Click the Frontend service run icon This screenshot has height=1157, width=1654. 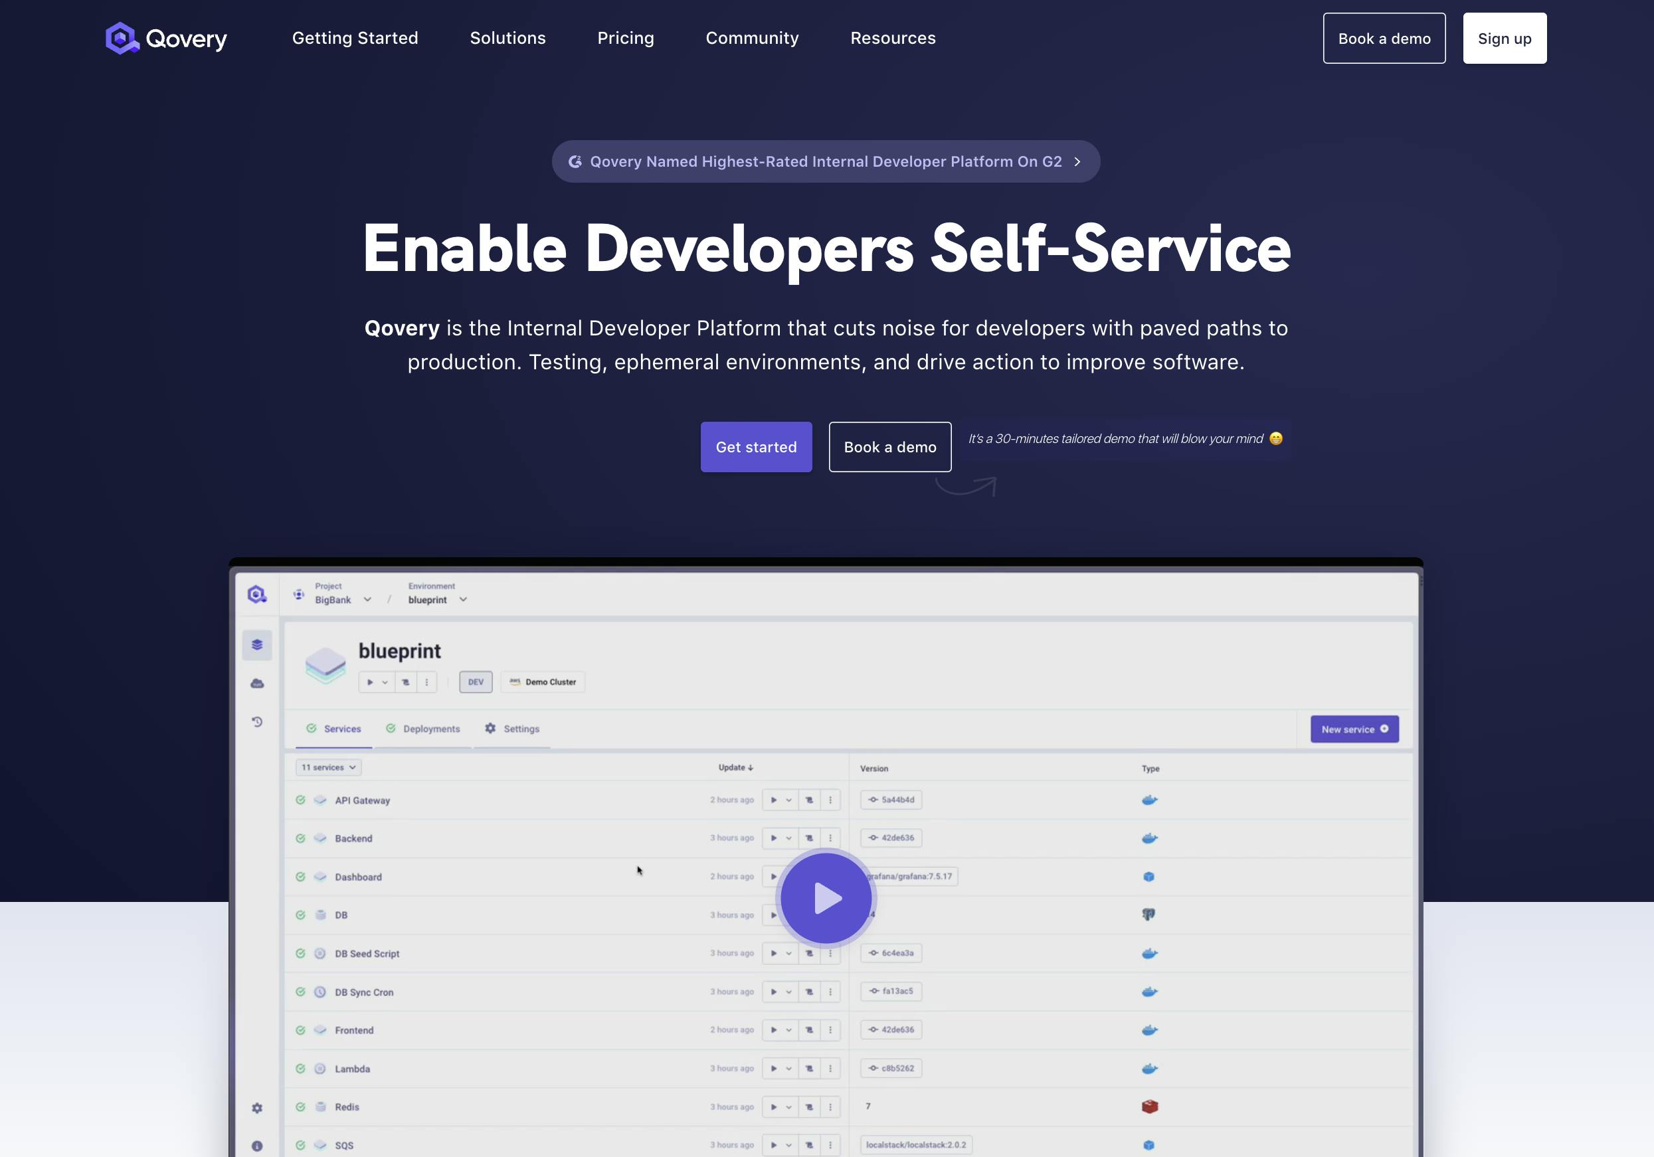click(x=775, y=1029)
